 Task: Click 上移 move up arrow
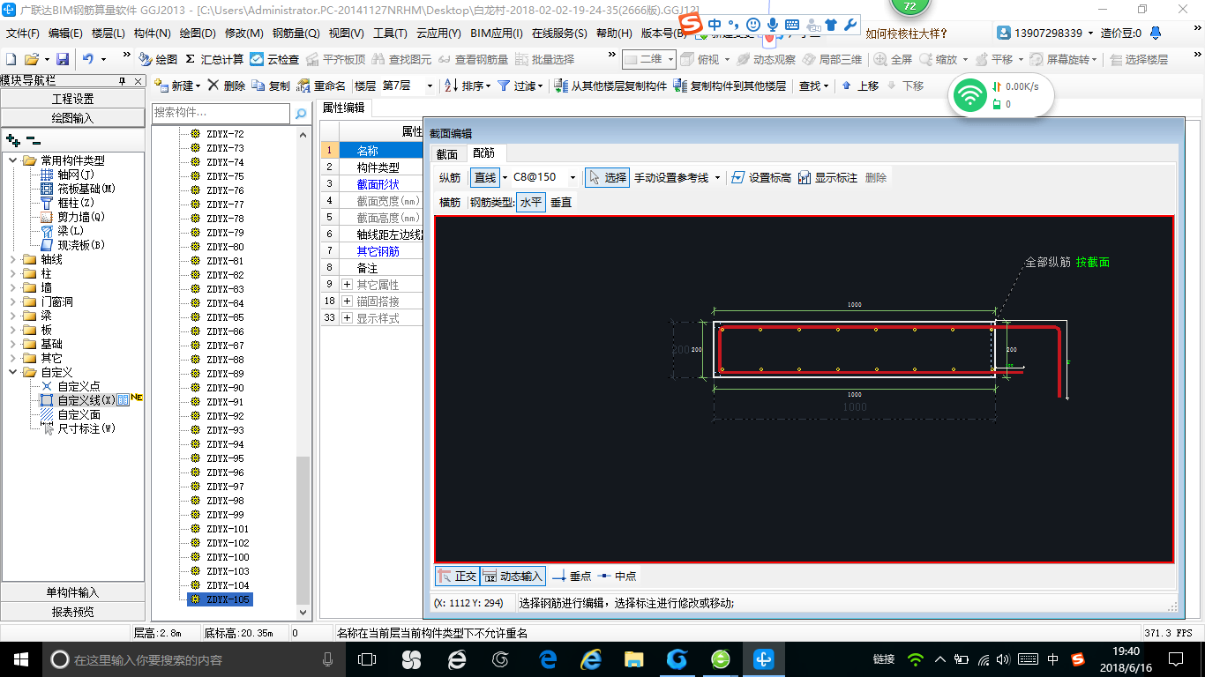pos(860,86)
